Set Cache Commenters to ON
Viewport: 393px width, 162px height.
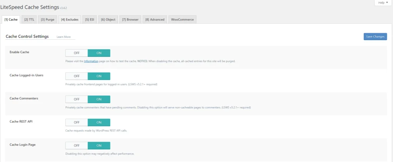point(99,99)
